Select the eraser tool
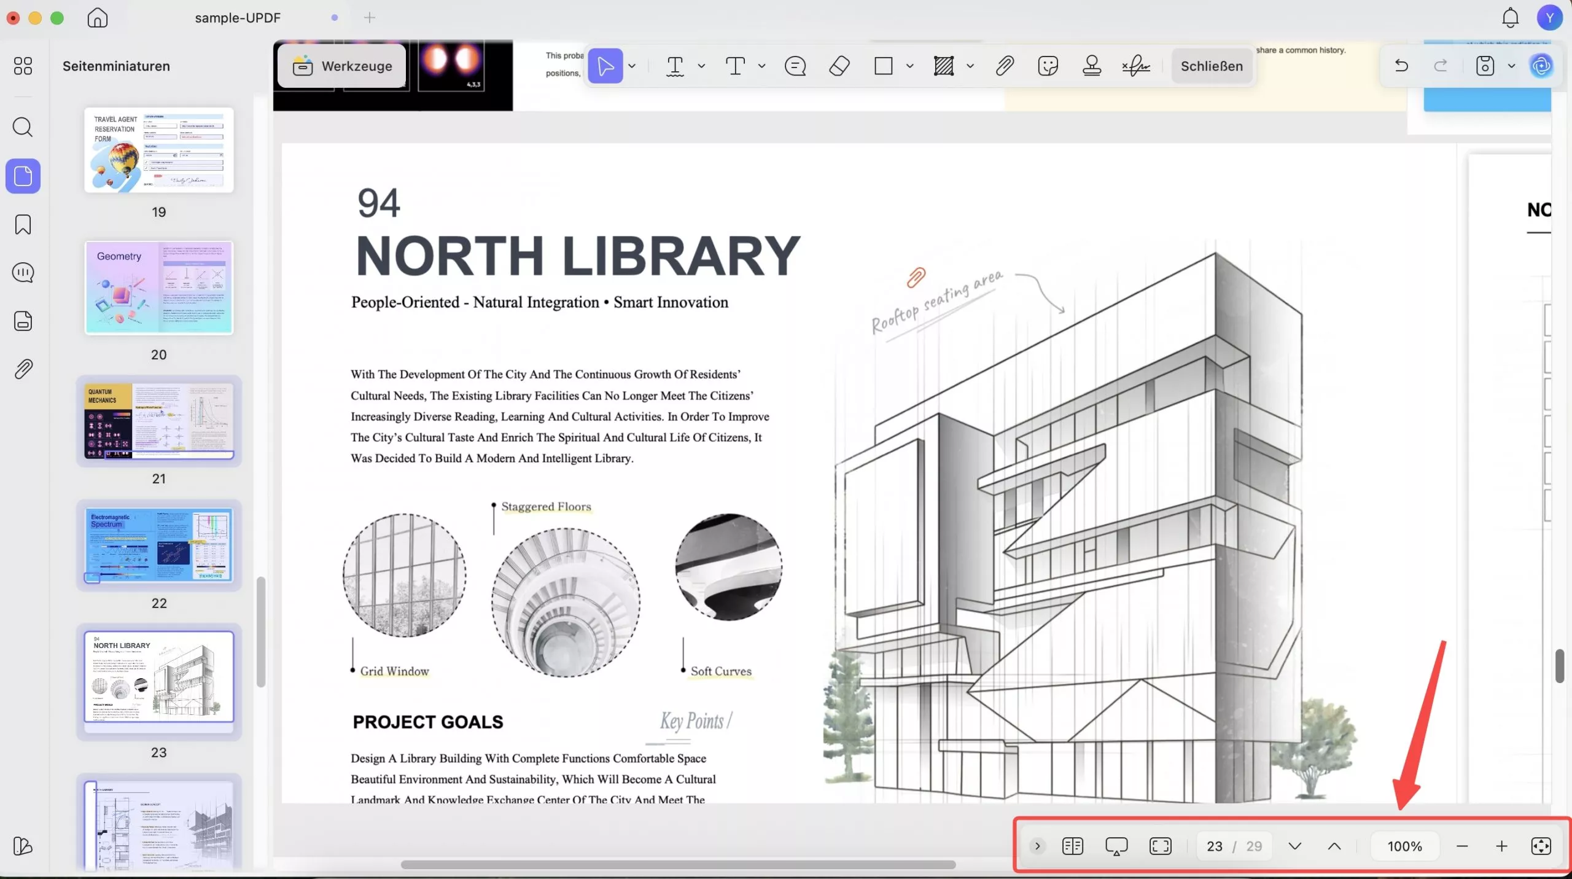Viewport: 1572px width, 879px height. pyautogui.click(x=839, y=66)
